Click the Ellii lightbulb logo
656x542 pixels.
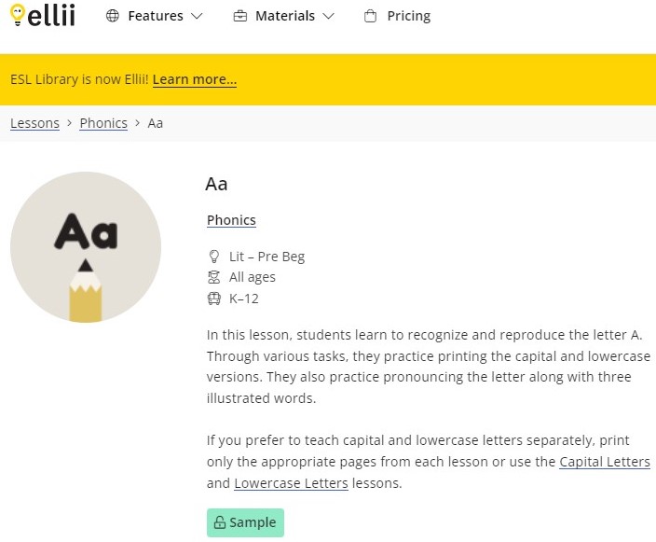pyautogui.click(x=42, y=15)
